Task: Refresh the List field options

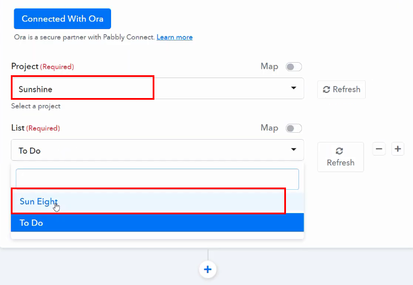Action: pyautogui.click(x=341, y=157)
